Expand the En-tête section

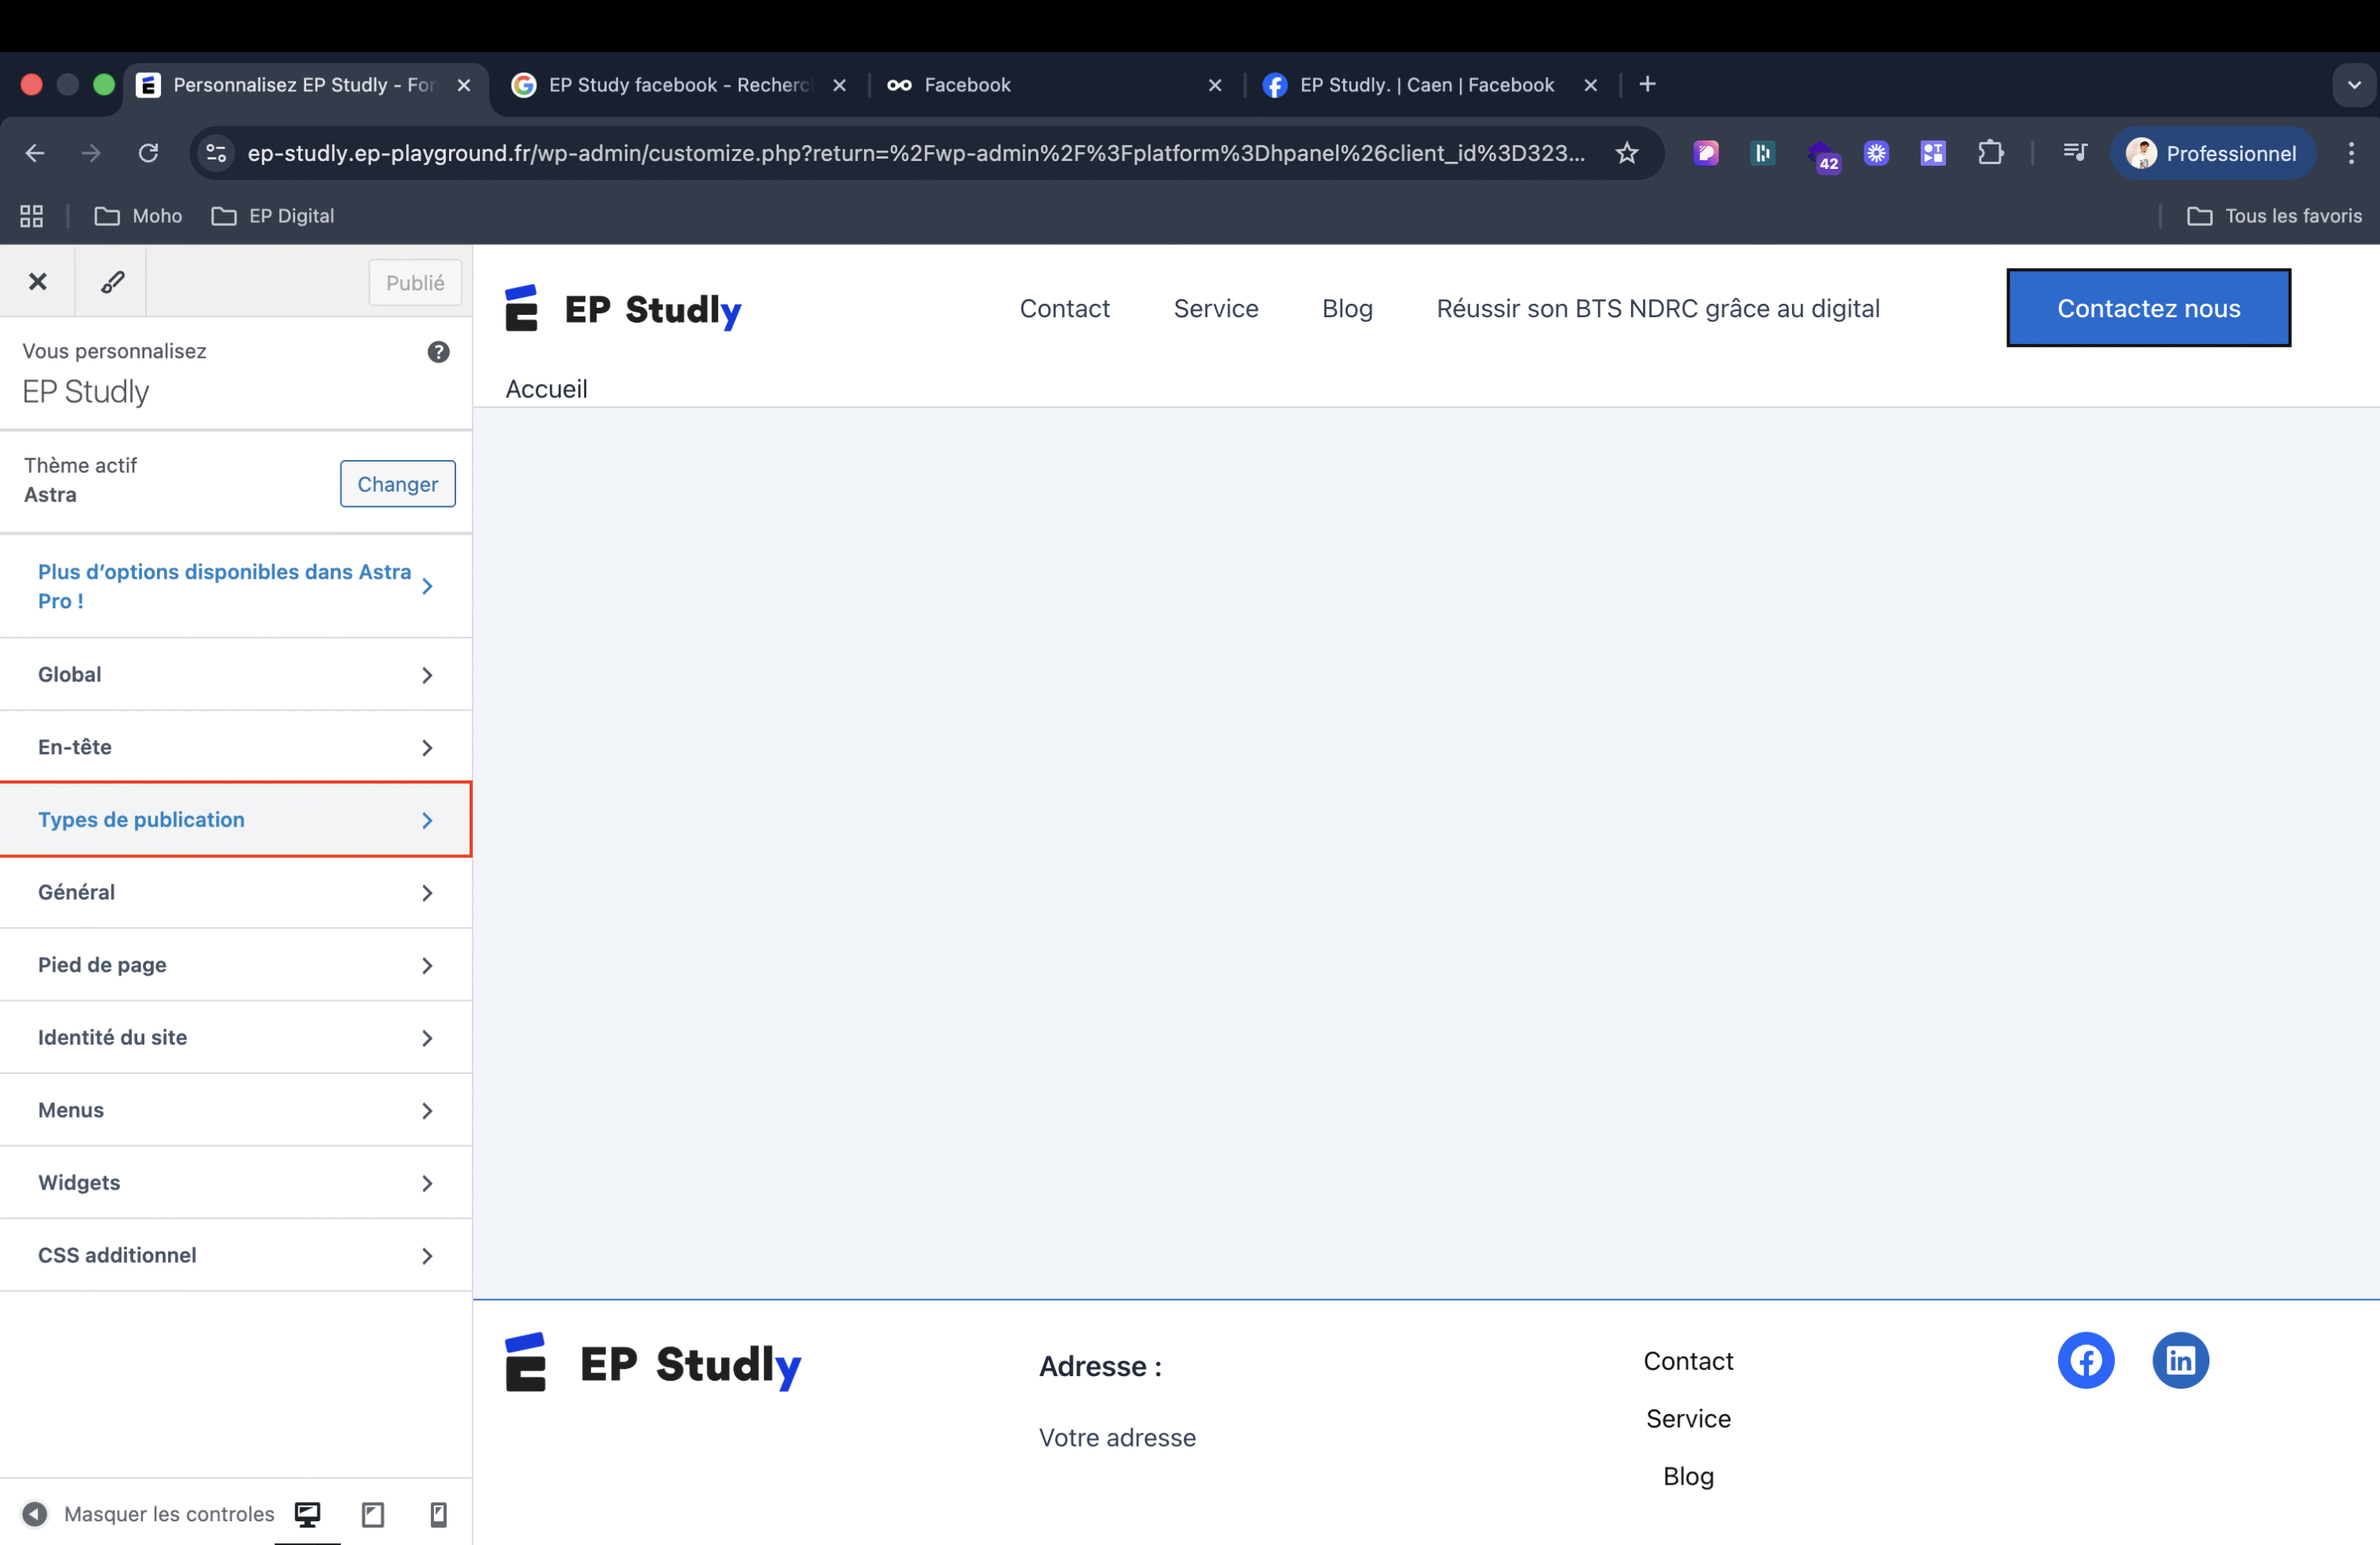click(236, 747)
